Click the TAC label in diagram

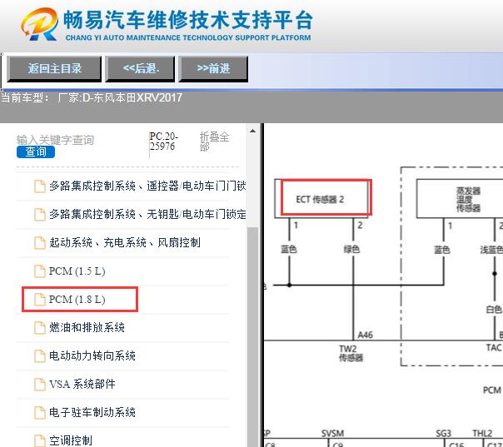tap(493, 348)
